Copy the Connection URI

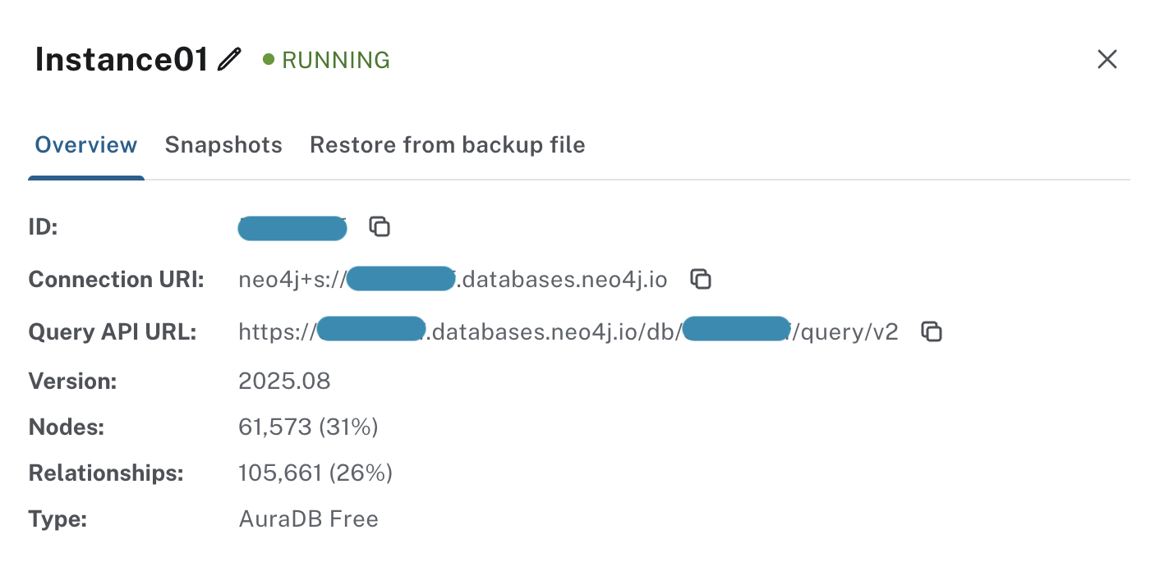pyautogui.click(x=700, y=280)
